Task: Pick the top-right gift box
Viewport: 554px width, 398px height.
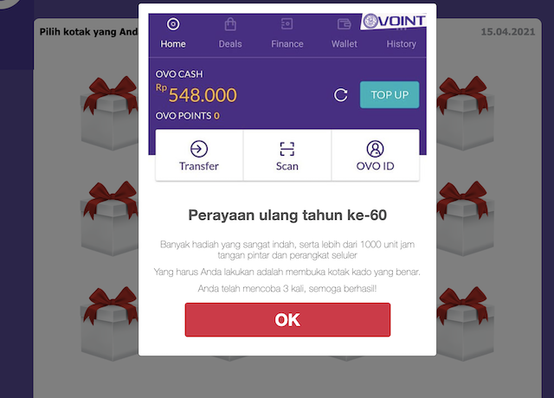Action: click(465, 113)
